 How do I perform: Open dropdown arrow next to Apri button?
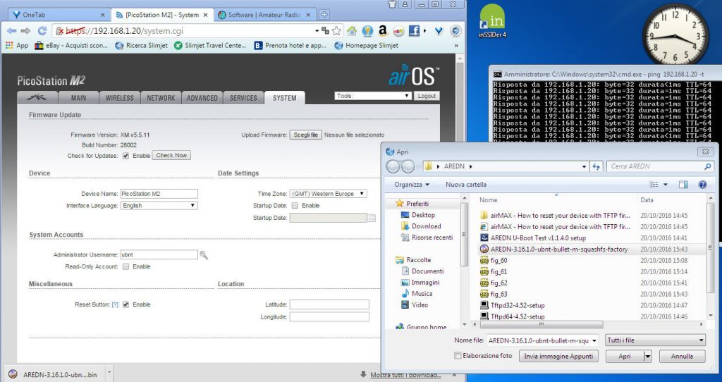(x=648, y=356)
